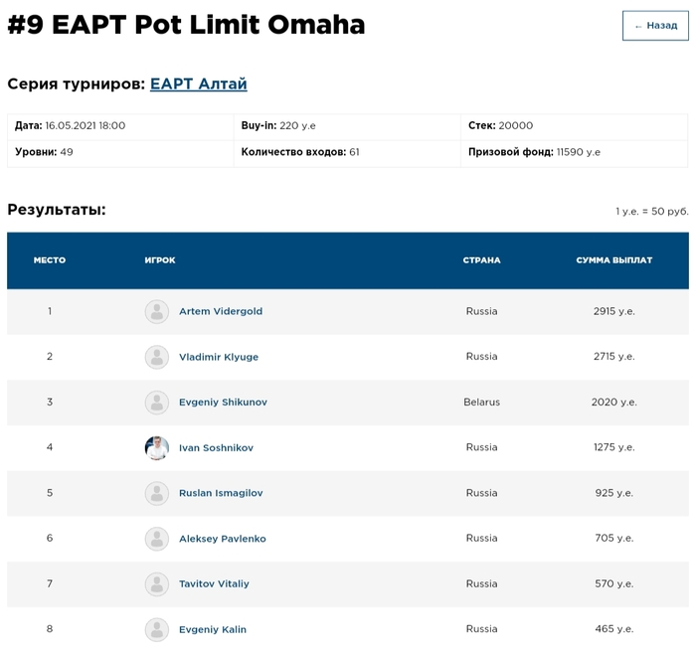
Task: Click Ruslan Ismagilov's avatar icon
Action: coord(157,493)
